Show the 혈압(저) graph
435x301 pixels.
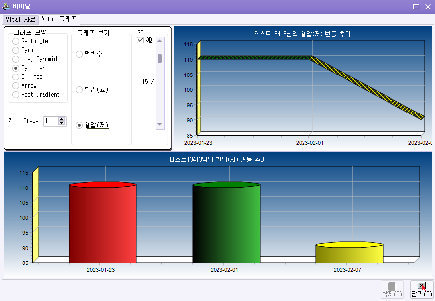pos(92,125)
